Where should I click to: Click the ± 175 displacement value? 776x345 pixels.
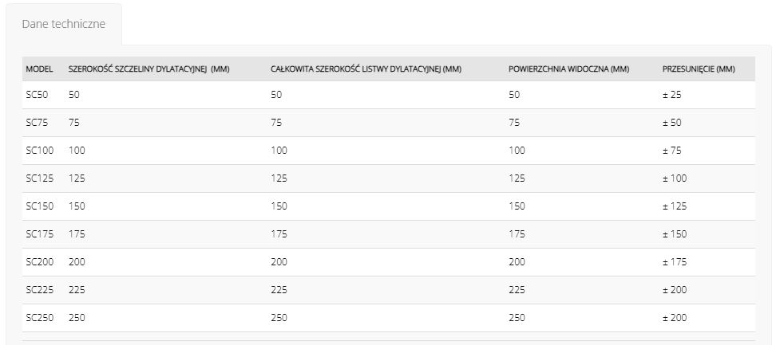coord(675,262)
